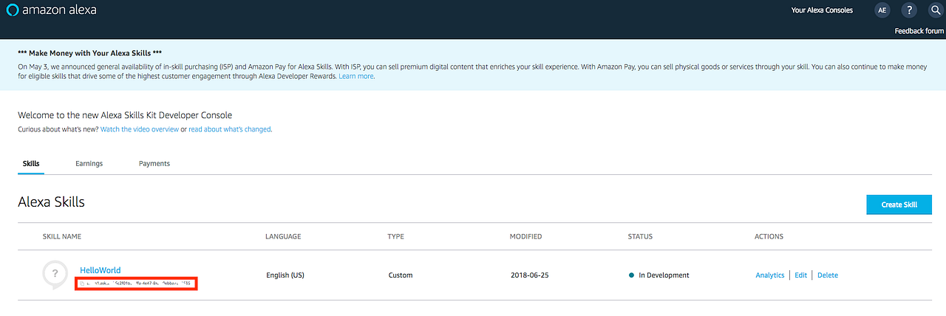
Task: Click the Amazon Alexa logo
Action: coord(50,10)
